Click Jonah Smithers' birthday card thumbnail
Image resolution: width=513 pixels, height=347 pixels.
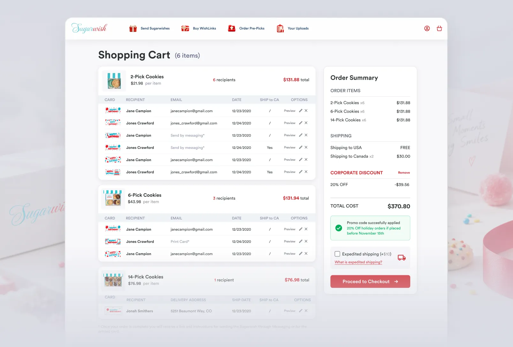pyautogui.click(x=113, y=310)
